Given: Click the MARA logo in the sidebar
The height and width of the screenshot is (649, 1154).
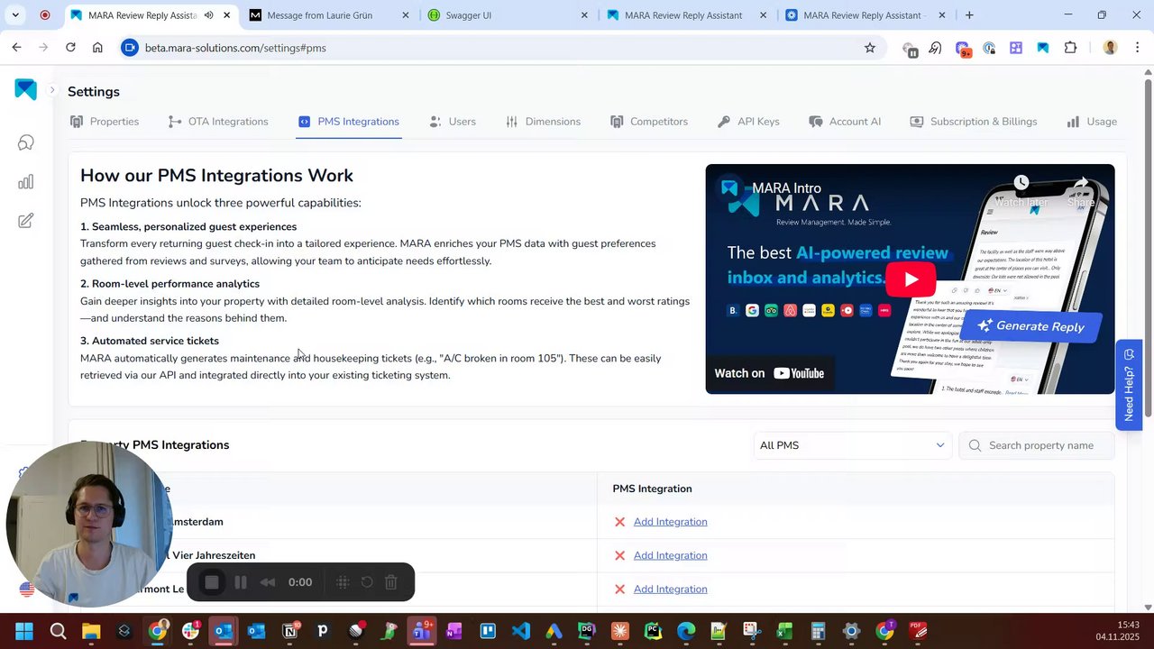Looking at the screenshot, I should (25, 89).
